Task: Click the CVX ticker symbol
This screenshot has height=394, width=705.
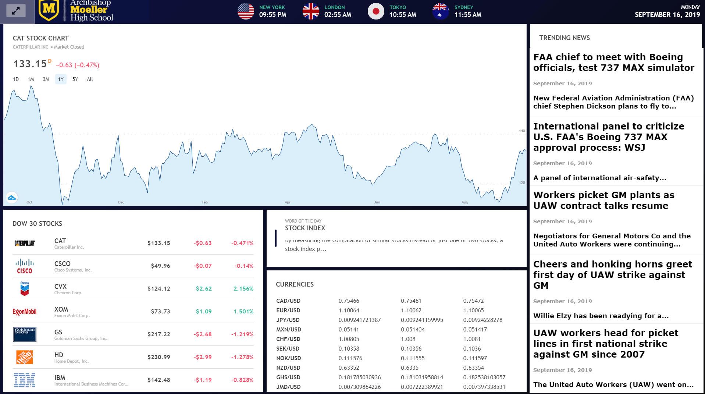Action: [60, 287]
